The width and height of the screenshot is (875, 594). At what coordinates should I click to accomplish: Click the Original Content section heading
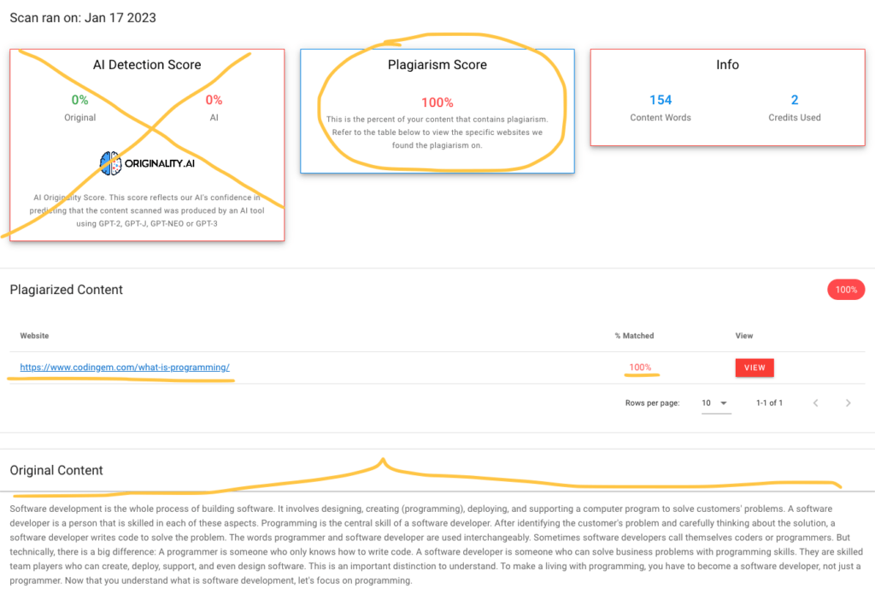coord(56,471)
